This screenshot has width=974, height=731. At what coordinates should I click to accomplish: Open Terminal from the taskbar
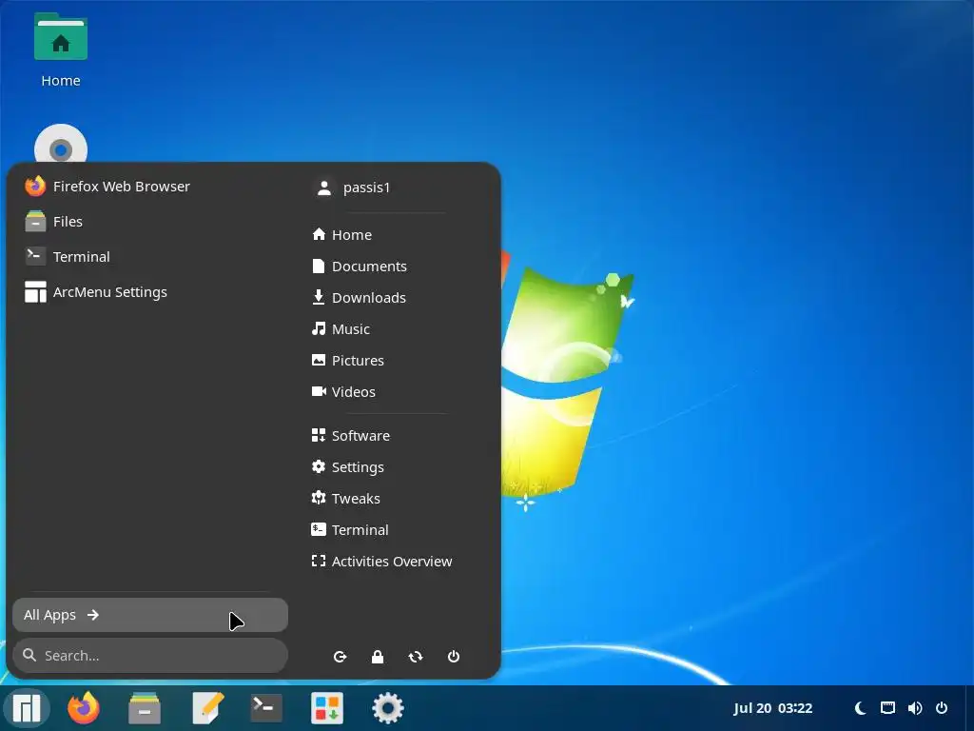click(x=266, y=708)
